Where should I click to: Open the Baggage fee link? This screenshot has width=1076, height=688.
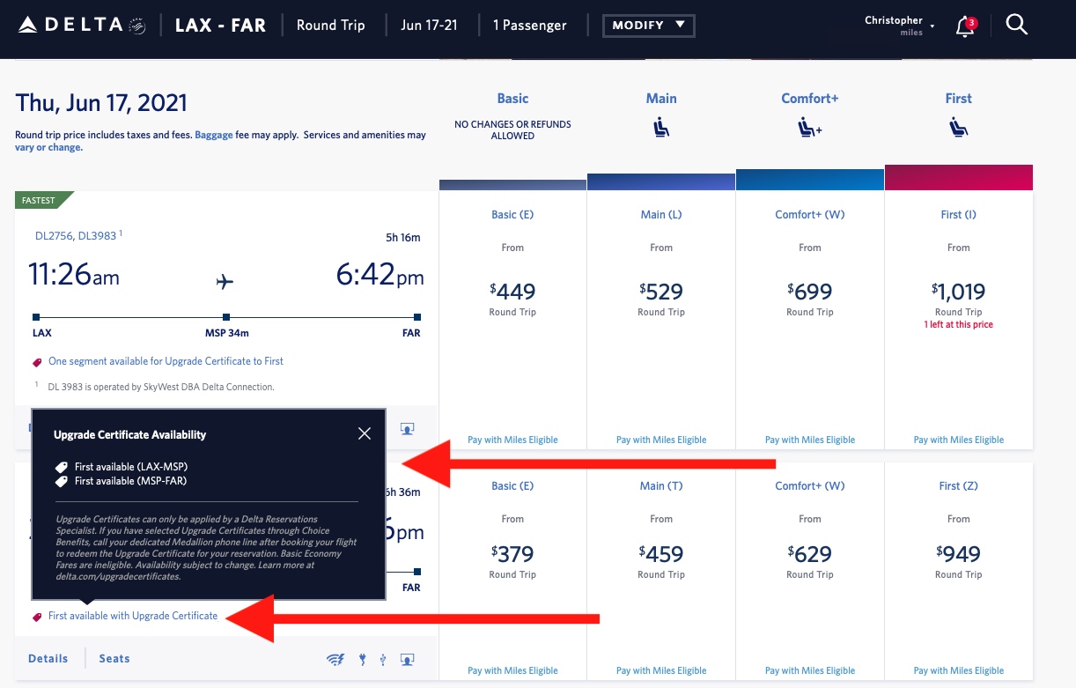[x=214, y=136]
